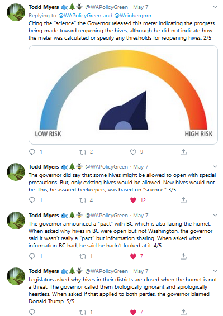Share the 2/5 risk meter tweet
This screenshot has height=316, width=223.
183,152
